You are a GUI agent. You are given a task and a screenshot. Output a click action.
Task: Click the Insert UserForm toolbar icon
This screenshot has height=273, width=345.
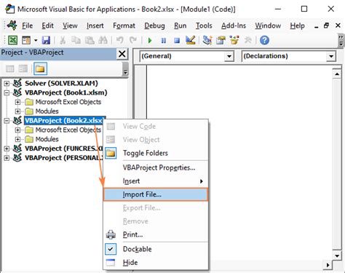pos(26,40)
